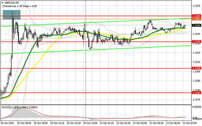Click the 1.3375 price scale value
Image resolution: width=202 pixels, height=126 pixels.
tap(196, 6)
